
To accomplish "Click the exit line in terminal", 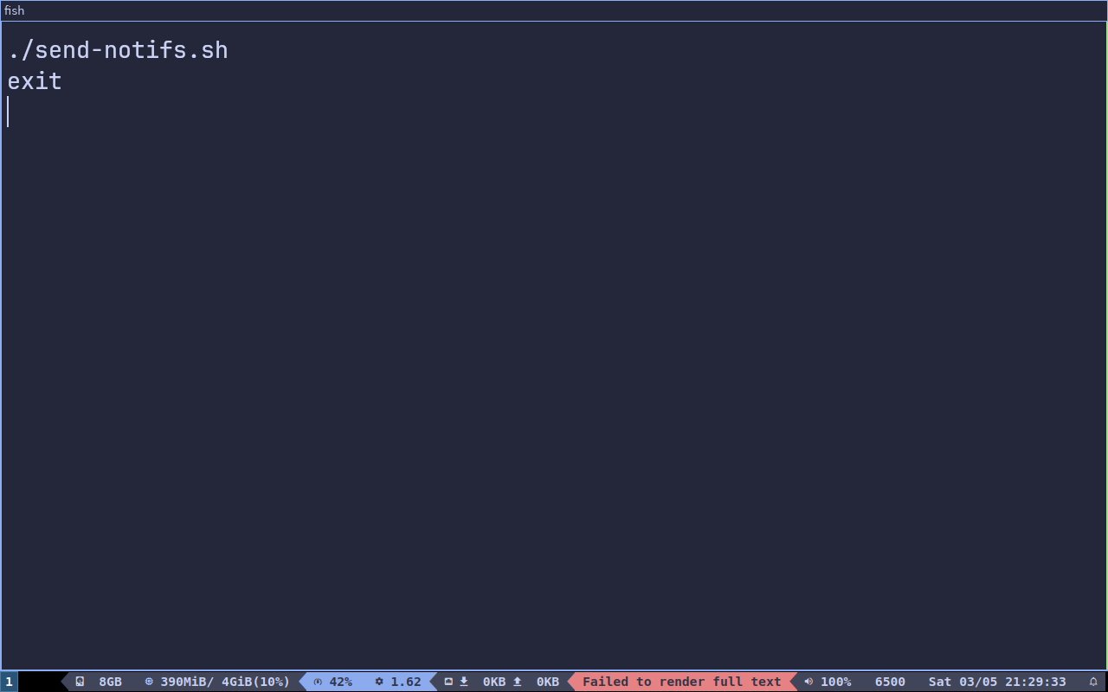I will click(35, 81).
